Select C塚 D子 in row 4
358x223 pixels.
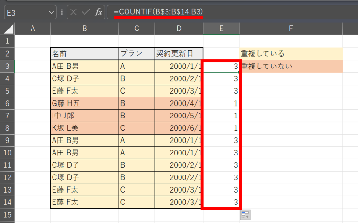(84, 78)
